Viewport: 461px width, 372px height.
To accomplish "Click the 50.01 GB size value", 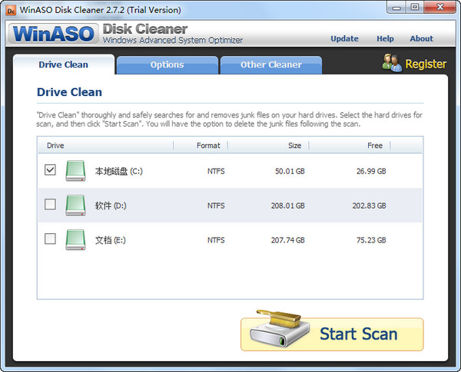I will [290, 171].
